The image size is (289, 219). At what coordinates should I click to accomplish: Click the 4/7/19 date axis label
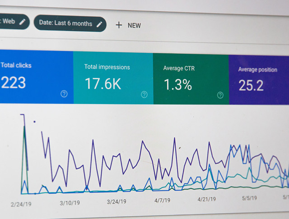163,200
